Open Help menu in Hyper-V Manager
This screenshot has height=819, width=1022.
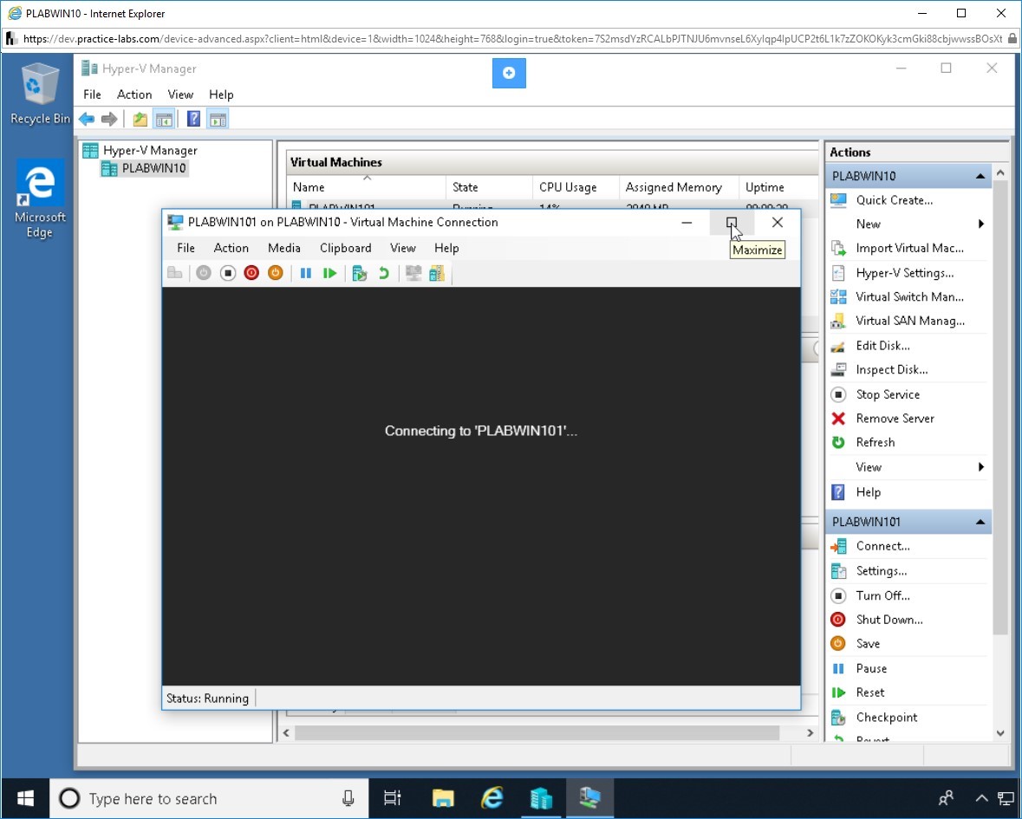[x=221, y=94]
